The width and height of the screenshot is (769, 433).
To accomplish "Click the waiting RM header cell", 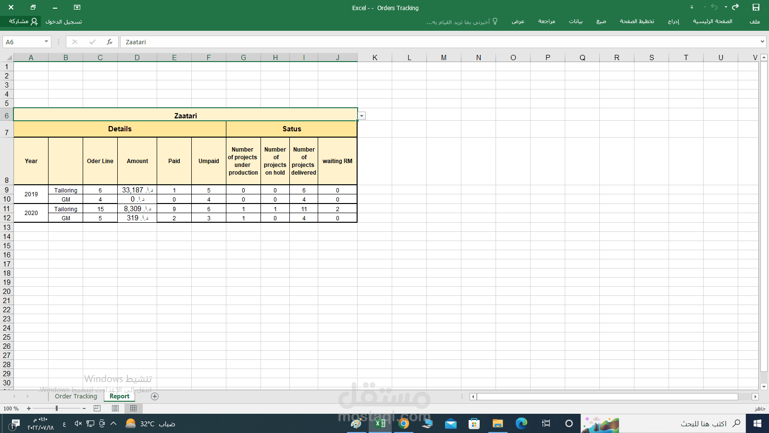I will 337,161.
